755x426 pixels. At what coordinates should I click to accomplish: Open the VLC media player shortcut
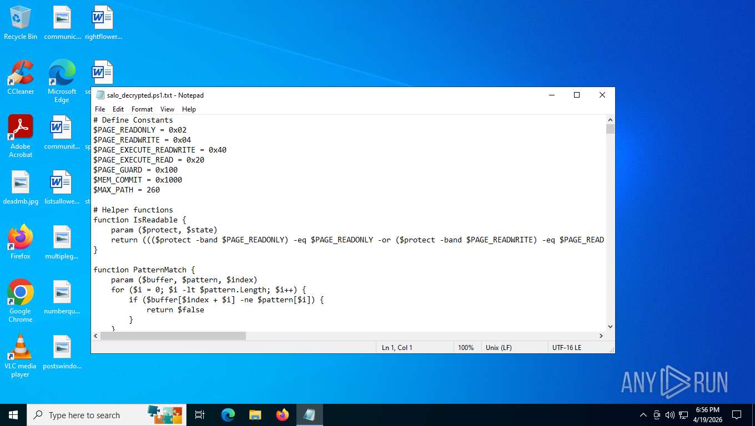[x=21, y=356]
